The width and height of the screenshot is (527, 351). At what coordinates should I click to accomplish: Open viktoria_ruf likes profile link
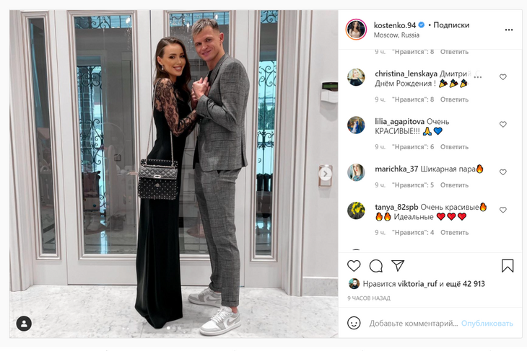tap(417, 284)
